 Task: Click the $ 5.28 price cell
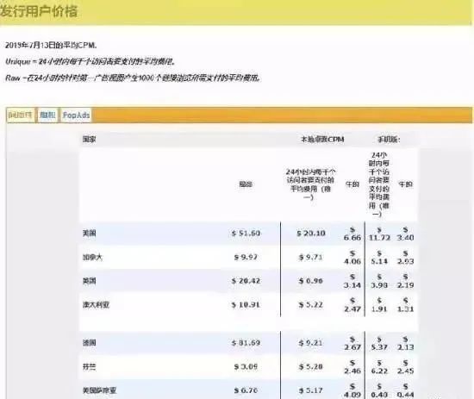(311, 366)
